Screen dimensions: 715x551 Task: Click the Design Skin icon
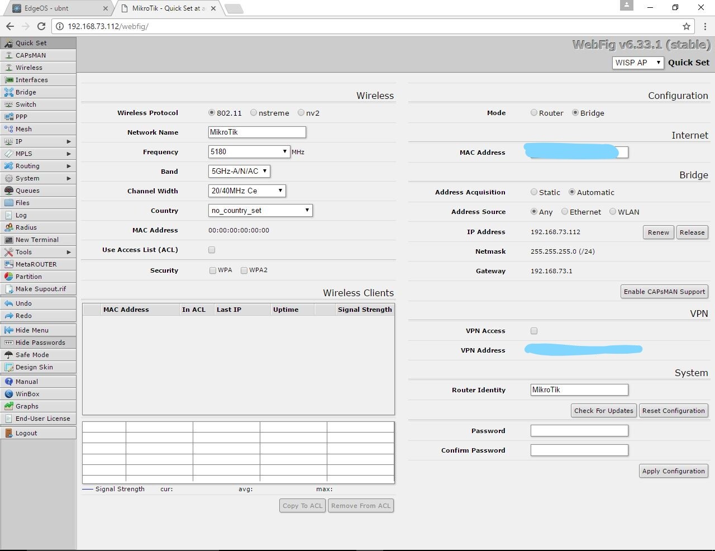pos(8,367)
